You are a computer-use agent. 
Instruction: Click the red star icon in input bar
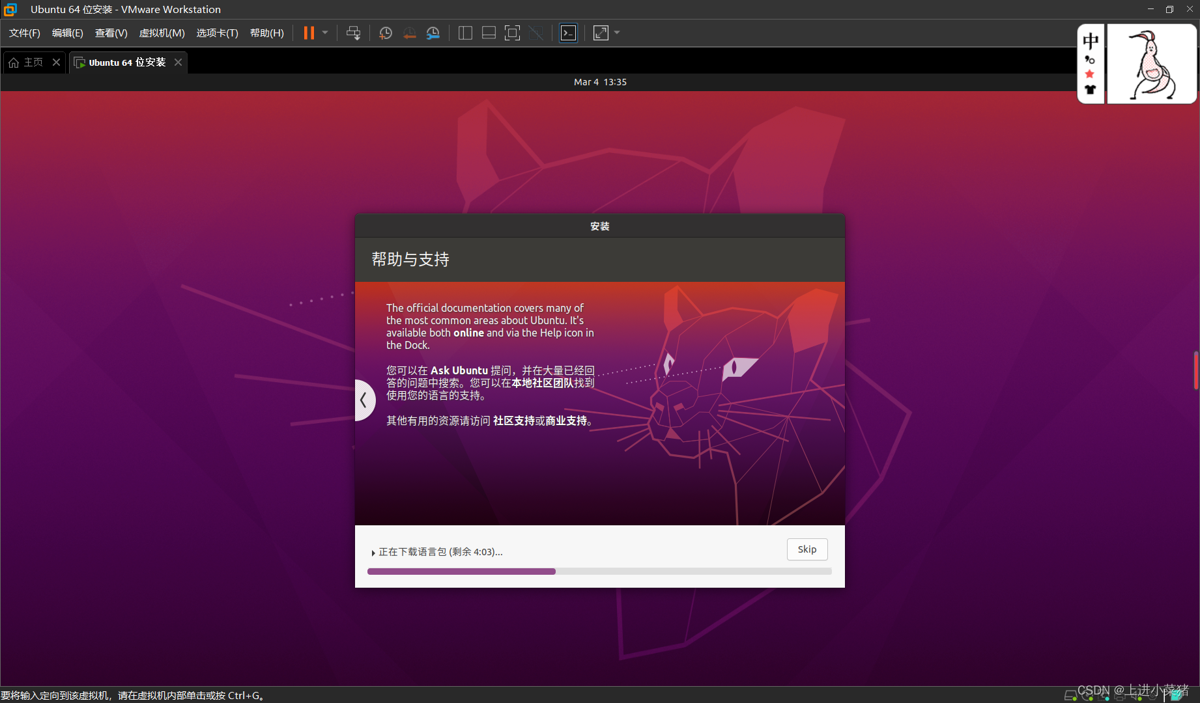coord(1090,74)
